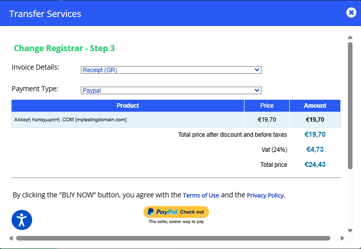Click the Price column header
361x249 pixels.
[x=267, y=106]
